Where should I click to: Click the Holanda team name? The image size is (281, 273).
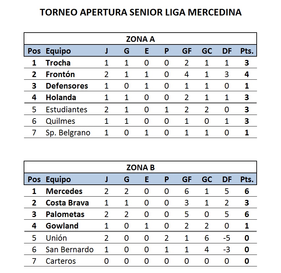click(61, 97)
